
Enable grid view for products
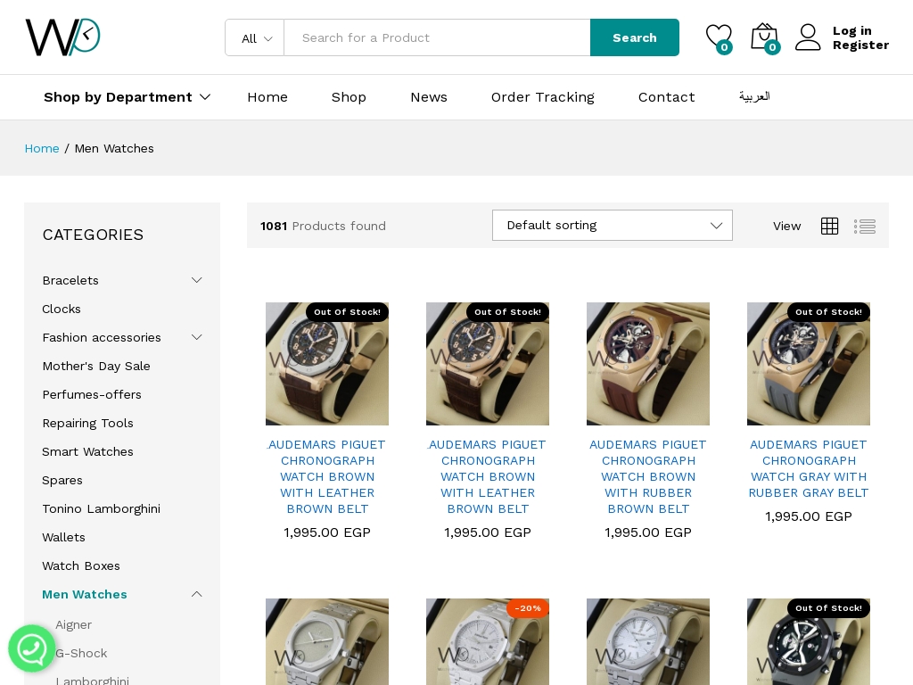829,226
